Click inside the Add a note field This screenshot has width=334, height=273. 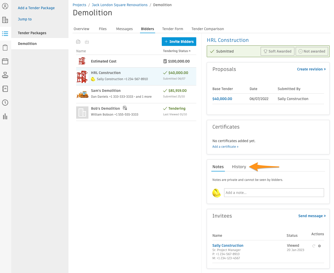point(274,193)
